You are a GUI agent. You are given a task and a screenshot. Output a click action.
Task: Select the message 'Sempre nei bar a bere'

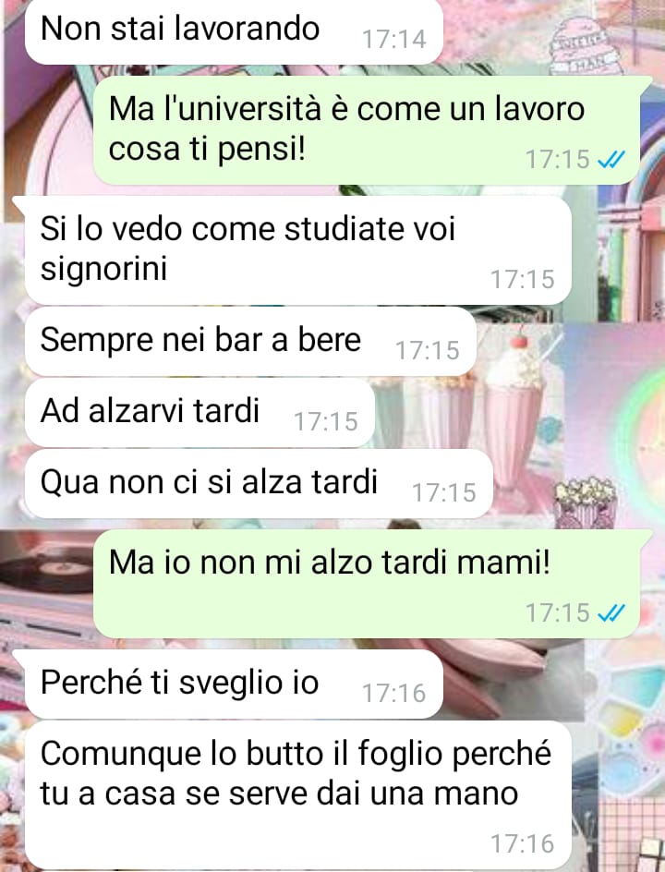[x=250, y=342]
